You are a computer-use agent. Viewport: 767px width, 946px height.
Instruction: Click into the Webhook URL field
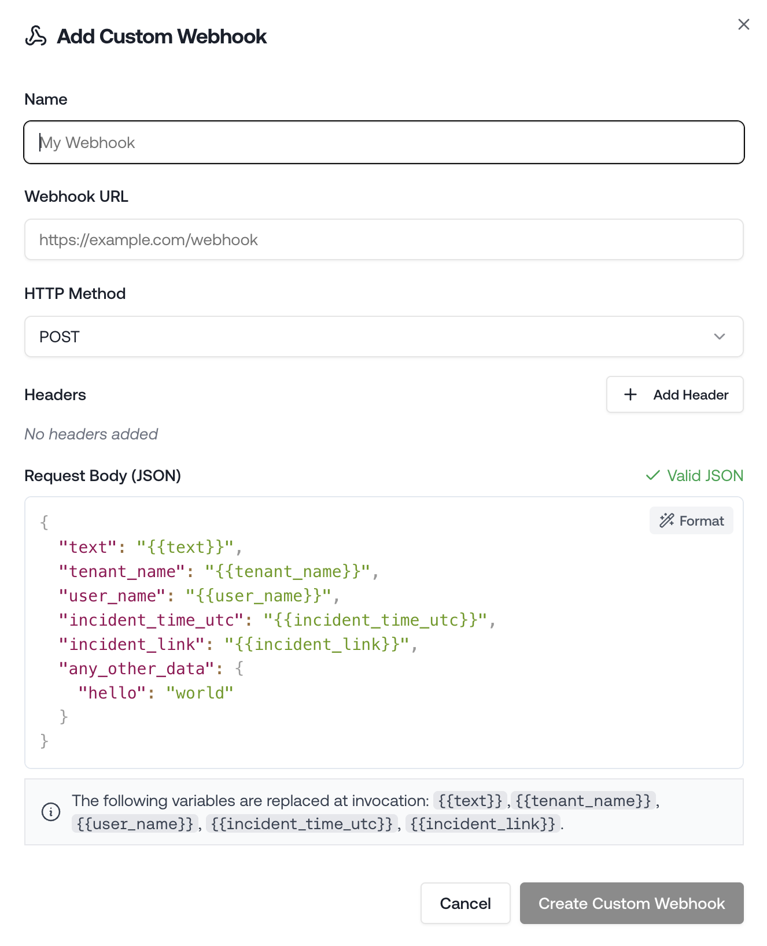coord(384,239)
